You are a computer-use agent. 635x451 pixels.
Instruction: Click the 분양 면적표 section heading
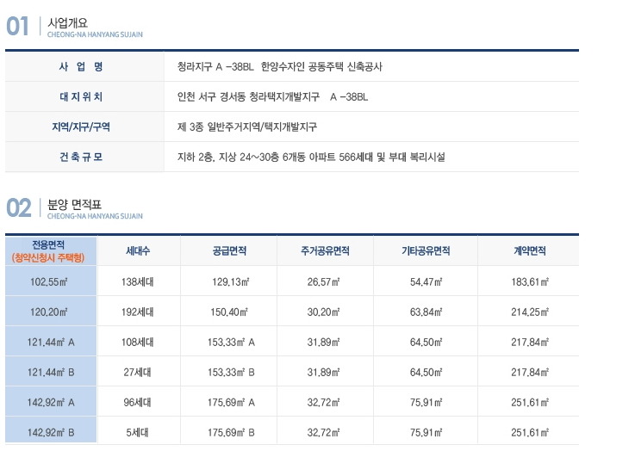pyautogui.click(x=74, y=204)
